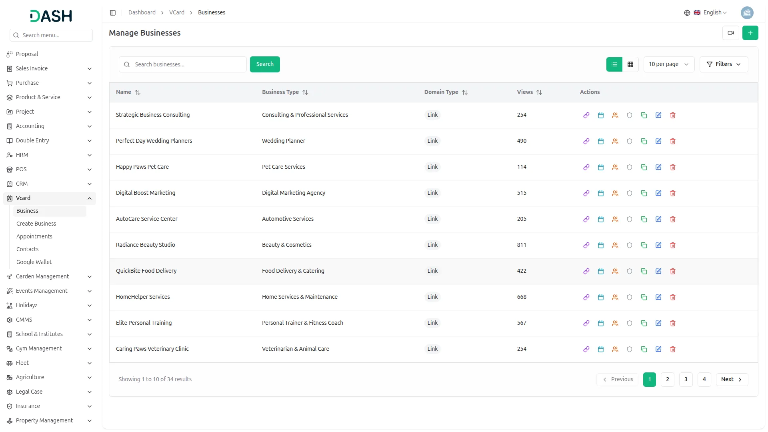768x432 pixels.
Task: Sort by Views column
Action: pos(529,92)
